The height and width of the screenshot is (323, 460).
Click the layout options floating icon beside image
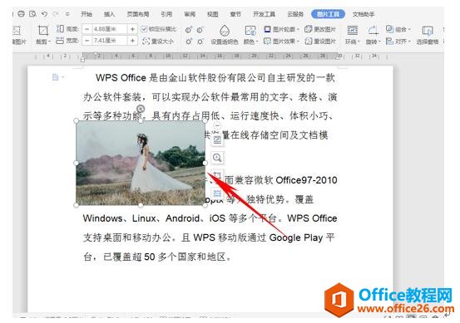(x=217, y=140)
